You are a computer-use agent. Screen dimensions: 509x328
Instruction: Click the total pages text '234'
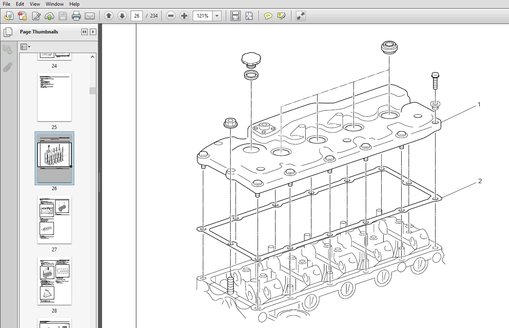(154, 16)
